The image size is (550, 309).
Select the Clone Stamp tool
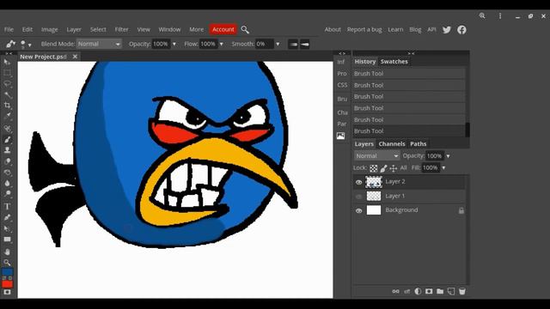[7, 150]
